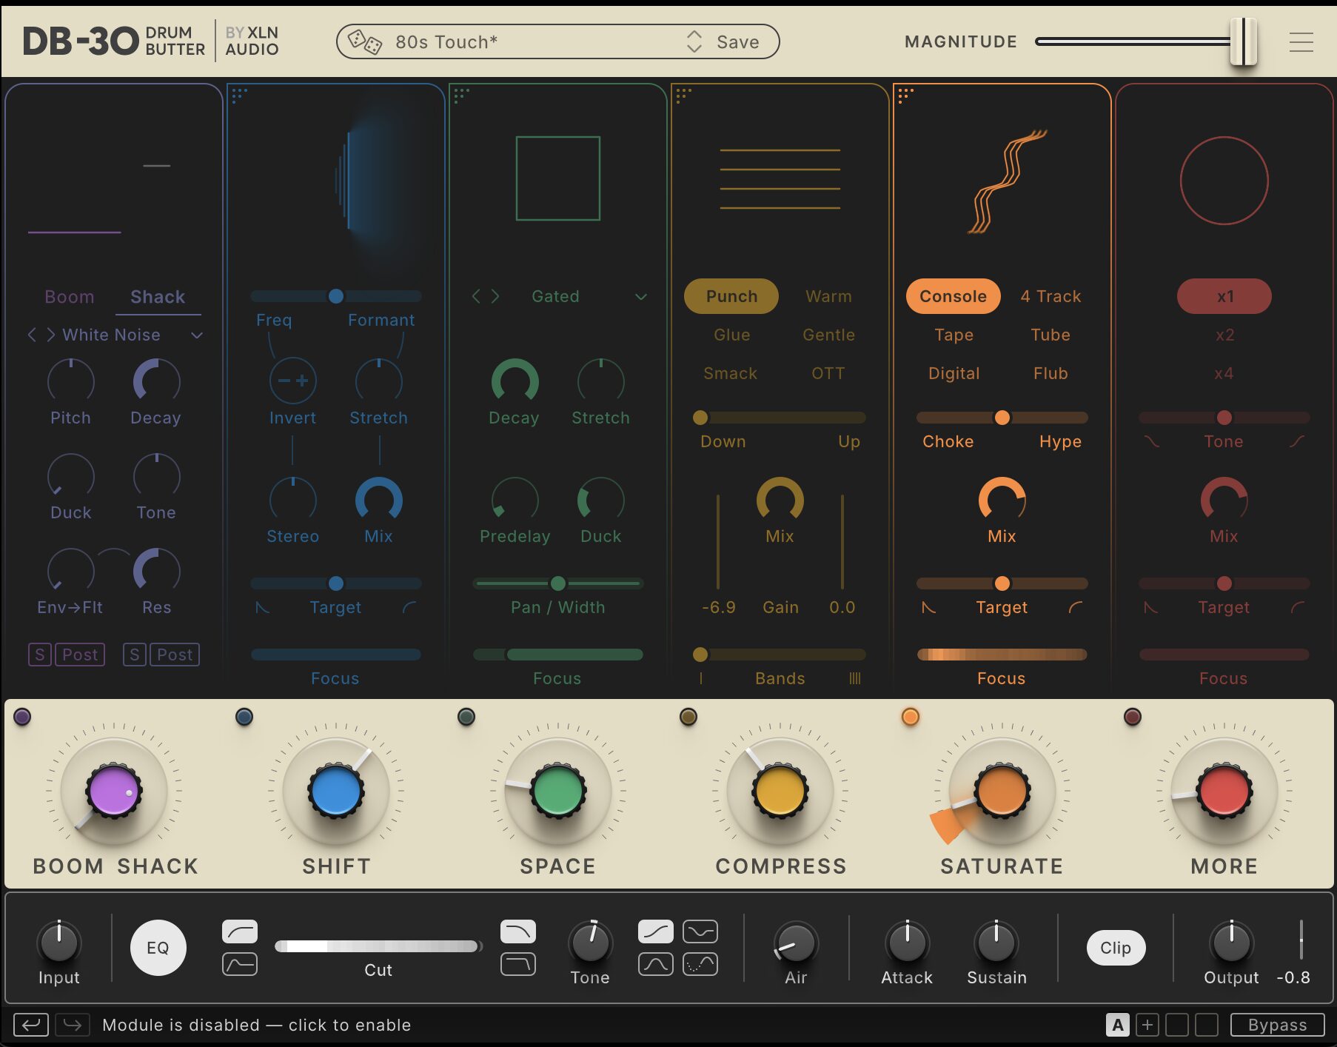Open the preset up/down selector arrows

click(x=694, y=41)
